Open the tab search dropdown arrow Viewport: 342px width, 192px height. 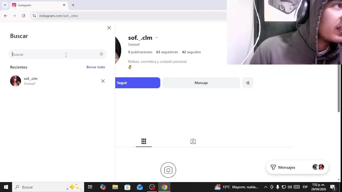pos(5,5)
